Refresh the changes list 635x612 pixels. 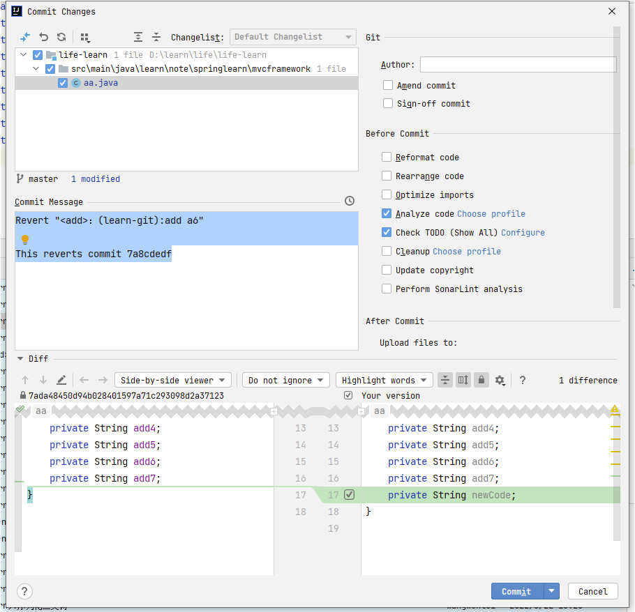tap(61, 37)
